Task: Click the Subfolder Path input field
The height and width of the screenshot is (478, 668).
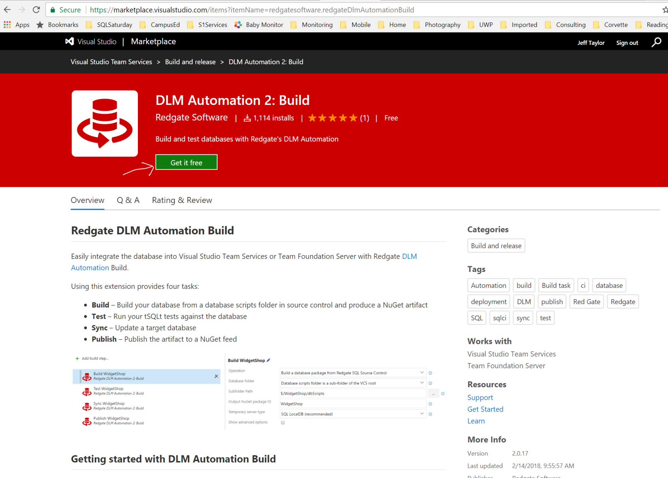Action: point(353,393)
